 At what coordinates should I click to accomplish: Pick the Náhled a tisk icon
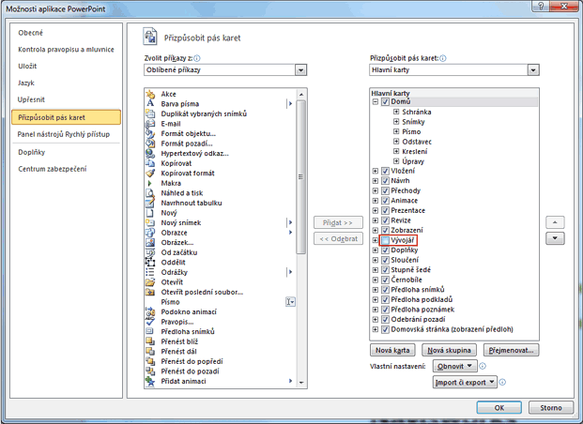click(150, 192)
